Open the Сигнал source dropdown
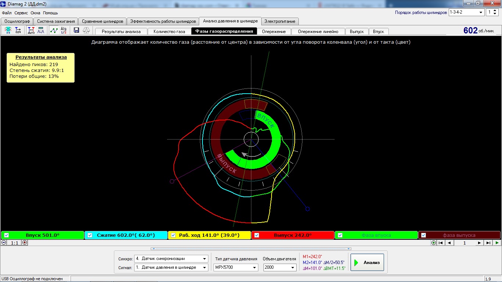Screen dimensions: 502x282 [171, 267]
